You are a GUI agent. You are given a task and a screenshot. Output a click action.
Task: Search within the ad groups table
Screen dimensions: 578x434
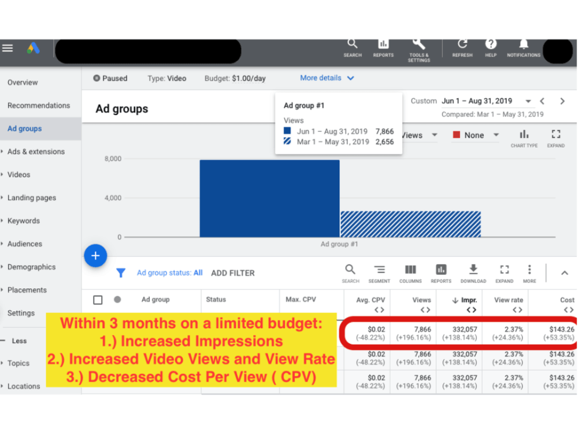point(350,274)
